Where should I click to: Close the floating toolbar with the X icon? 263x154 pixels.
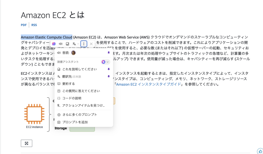click(x=91, y=44)
